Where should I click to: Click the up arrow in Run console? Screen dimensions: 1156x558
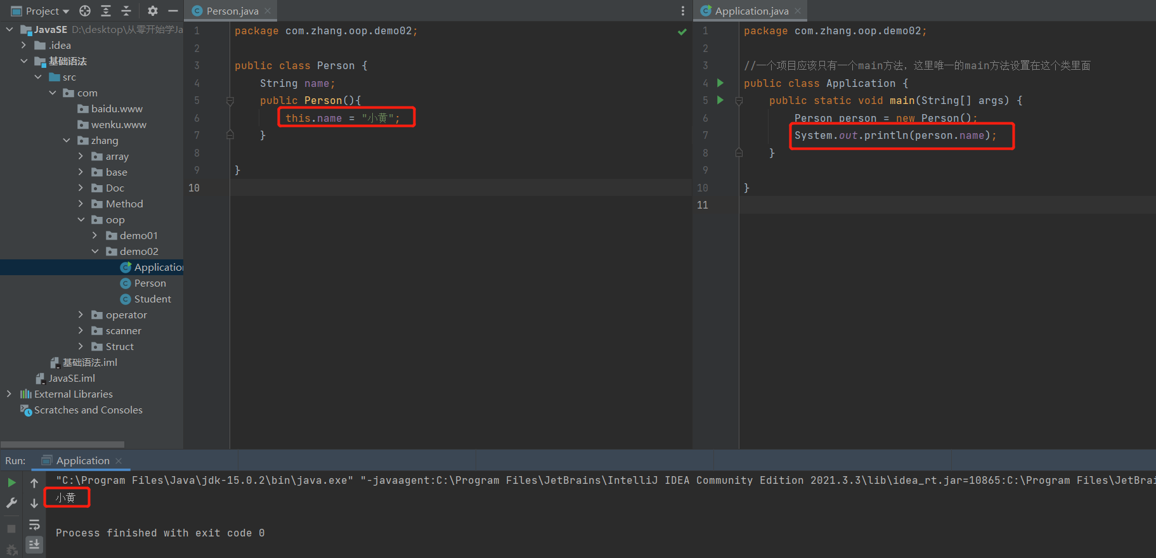34,483
